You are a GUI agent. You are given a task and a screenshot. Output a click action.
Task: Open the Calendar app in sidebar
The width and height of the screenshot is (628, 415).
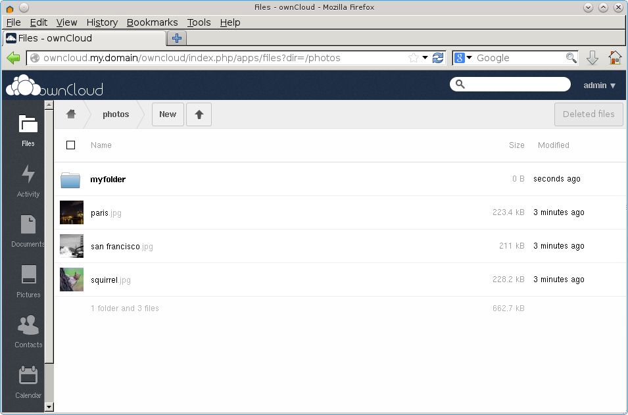click(x=28, y=381)
